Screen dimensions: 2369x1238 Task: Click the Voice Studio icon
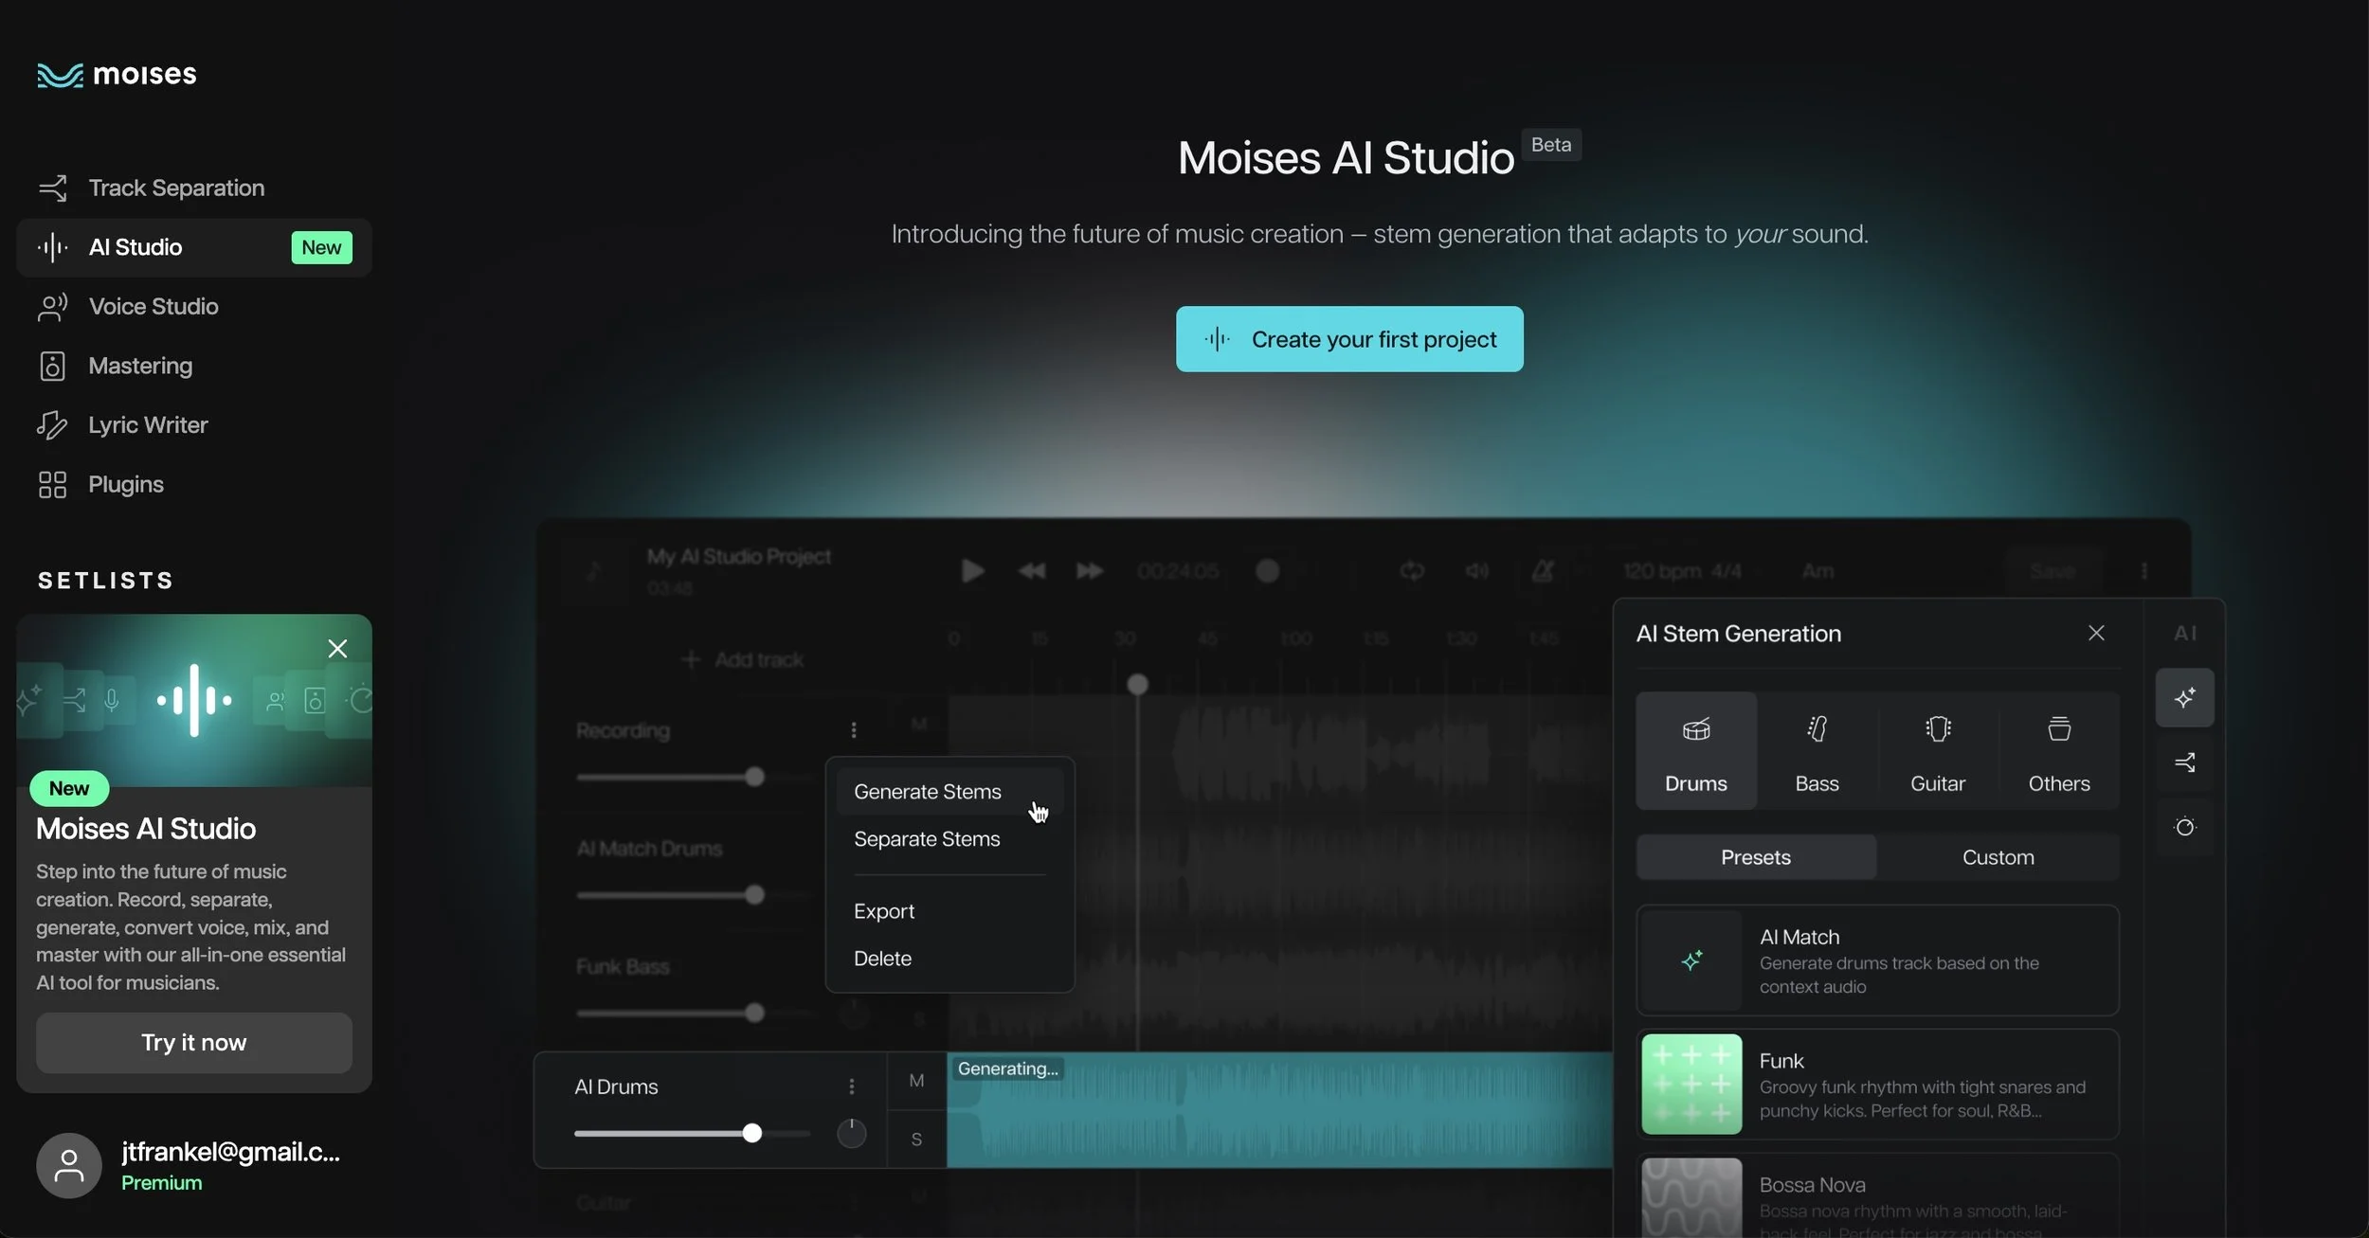coord(52,307)
